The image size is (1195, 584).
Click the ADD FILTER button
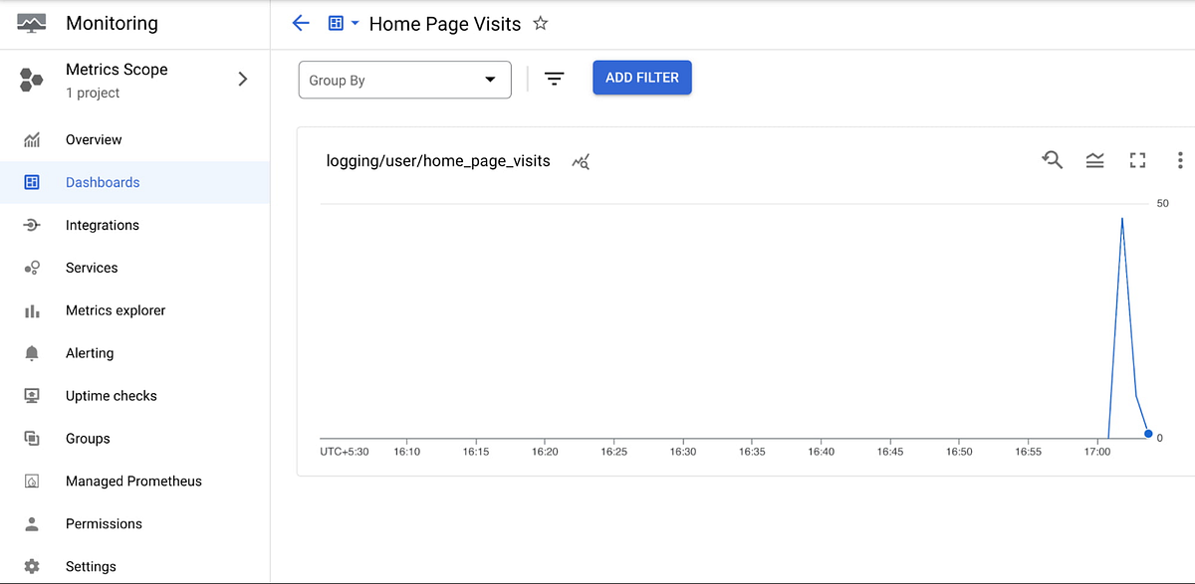[x=641, y=77]
